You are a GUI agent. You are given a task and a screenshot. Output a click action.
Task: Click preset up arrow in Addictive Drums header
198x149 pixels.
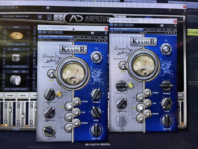point(58,16)
